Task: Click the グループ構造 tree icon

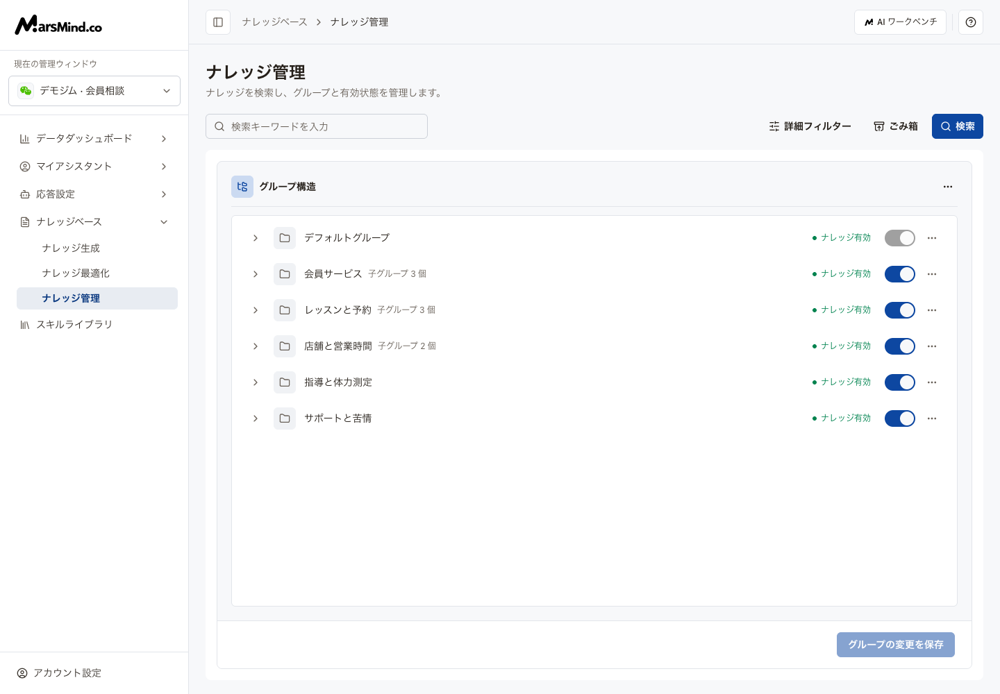Action: pyautogui.click(x=242, y=187)
